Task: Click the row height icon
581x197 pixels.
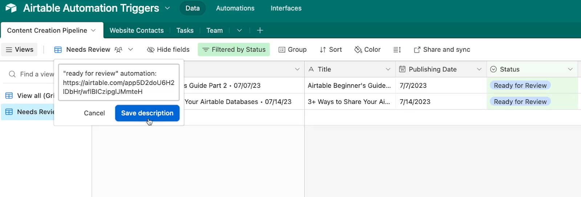Action: pyautogui.click(x=397, y=50)
